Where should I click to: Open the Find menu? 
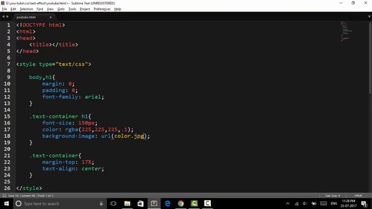tap(40, 9)
